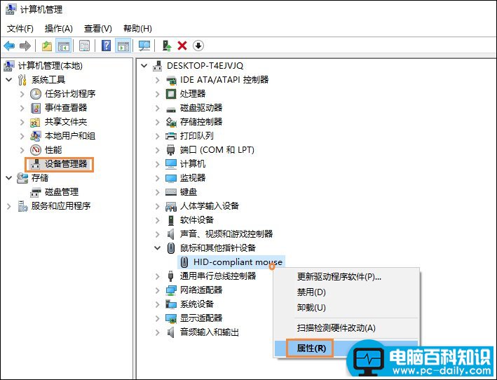Select the Task Scheduler clock icon

tap(36, 94)
